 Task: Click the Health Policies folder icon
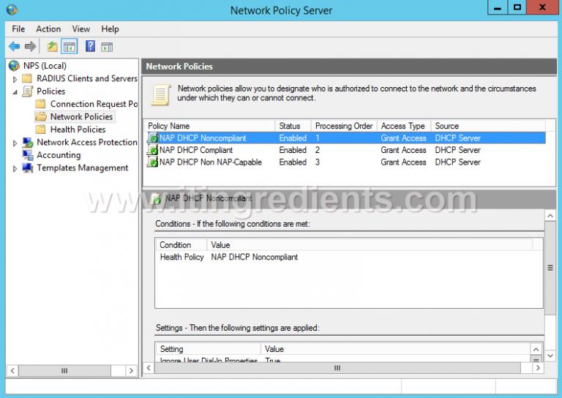40,129
